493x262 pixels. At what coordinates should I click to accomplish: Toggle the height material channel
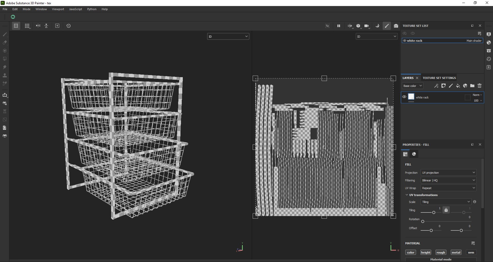[x=425, y=252]
